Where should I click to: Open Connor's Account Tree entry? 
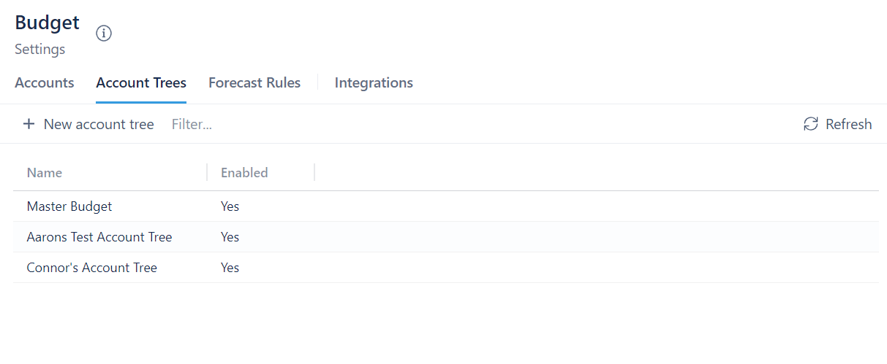tap(92, 268)
